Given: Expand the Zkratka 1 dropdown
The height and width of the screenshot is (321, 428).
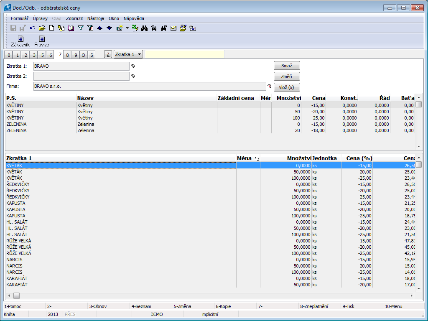Looking at the screenshot, I should pos(139,54).
